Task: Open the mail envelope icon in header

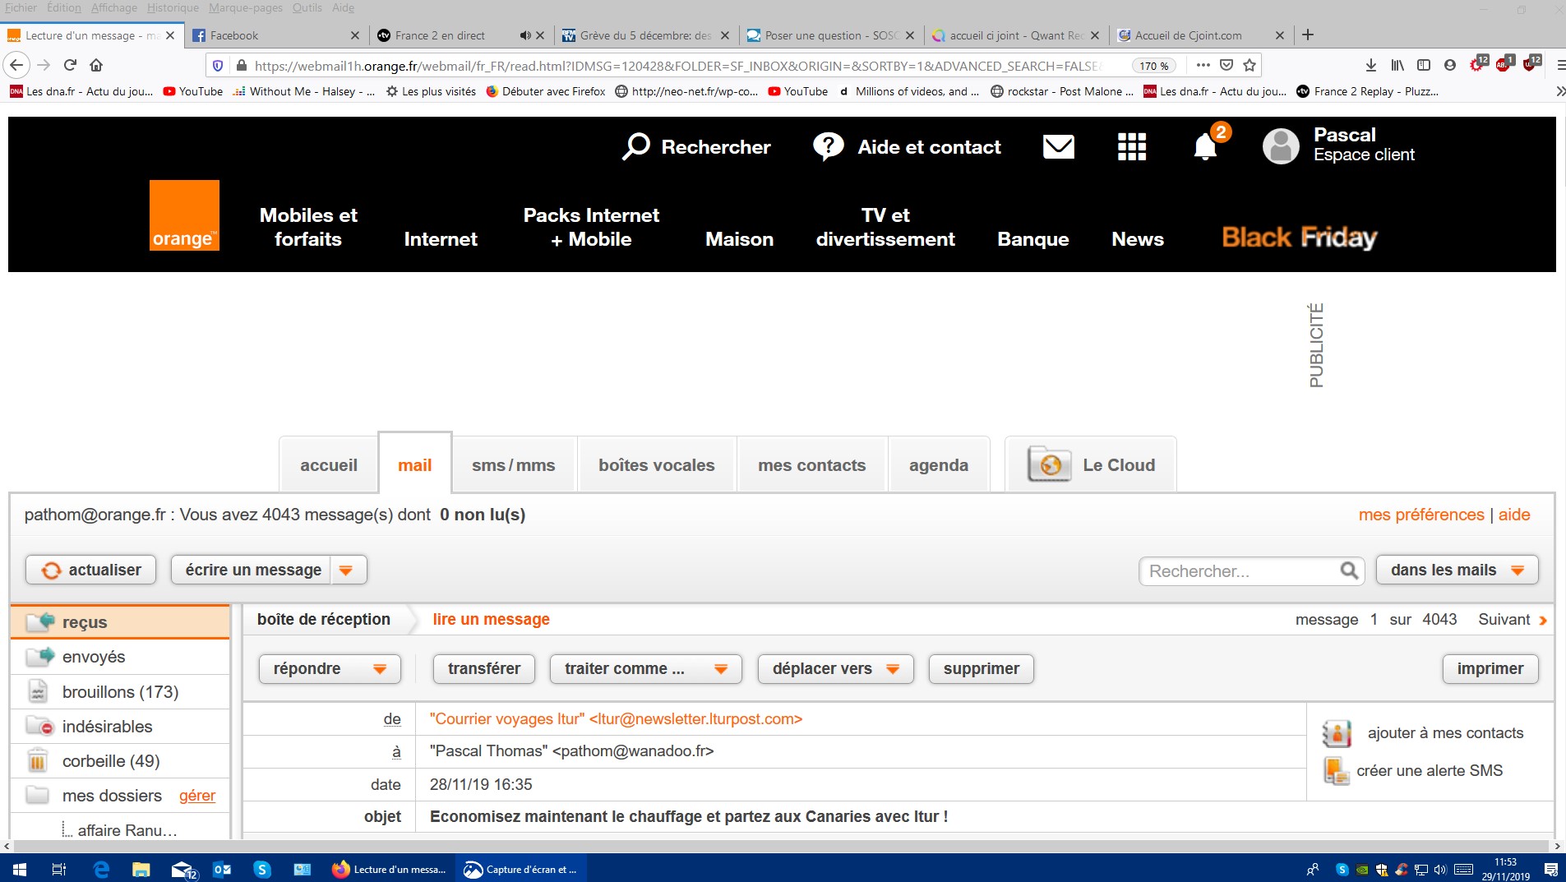Action: click(1058, 146)
